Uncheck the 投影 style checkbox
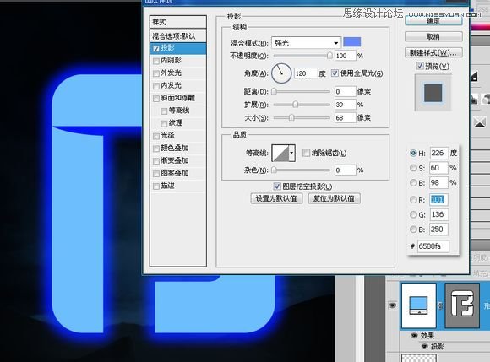 point(156,49)
